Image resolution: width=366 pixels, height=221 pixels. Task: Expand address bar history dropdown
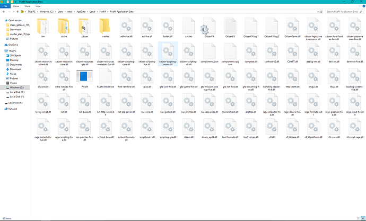click(x=318, y=12)
